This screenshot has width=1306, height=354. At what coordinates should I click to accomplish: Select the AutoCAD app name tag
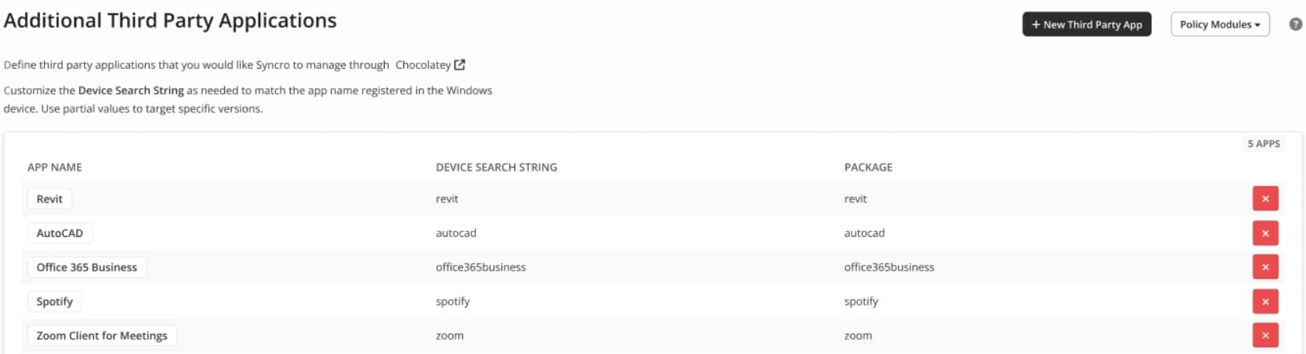(x=60, y=233)
